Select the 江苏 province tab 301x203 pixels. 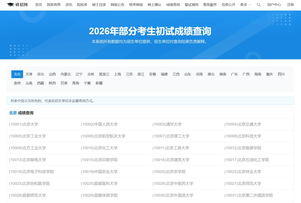[x=129, y=74]
